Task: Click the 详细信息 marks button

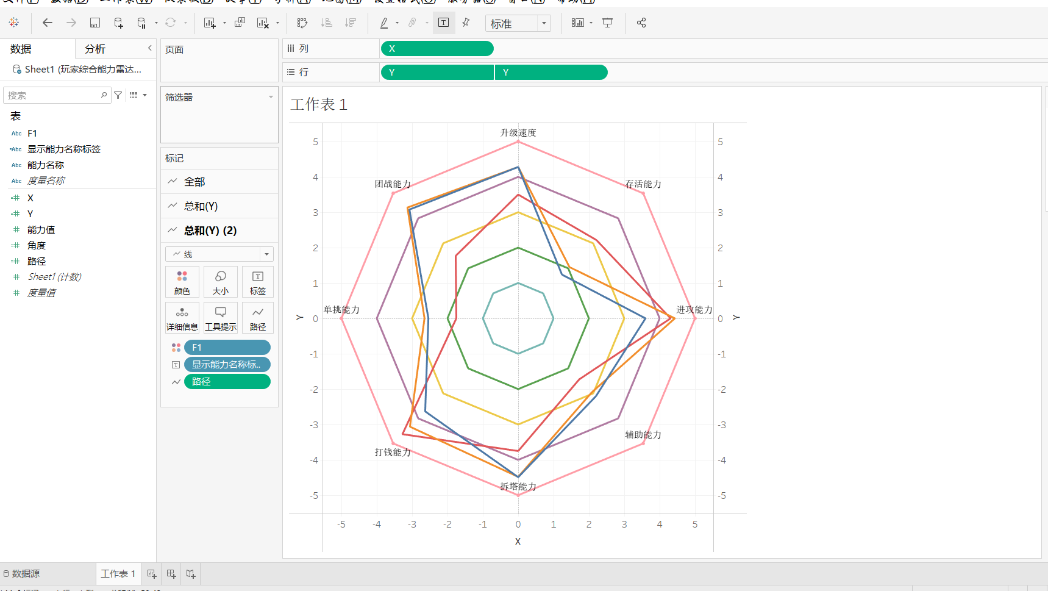Action: click(x=182, y=318)
